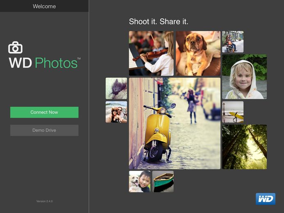The image size is (284, 213).
Task: Select the boy hugging dog thumbnail
Action: [x=140, y=181]
